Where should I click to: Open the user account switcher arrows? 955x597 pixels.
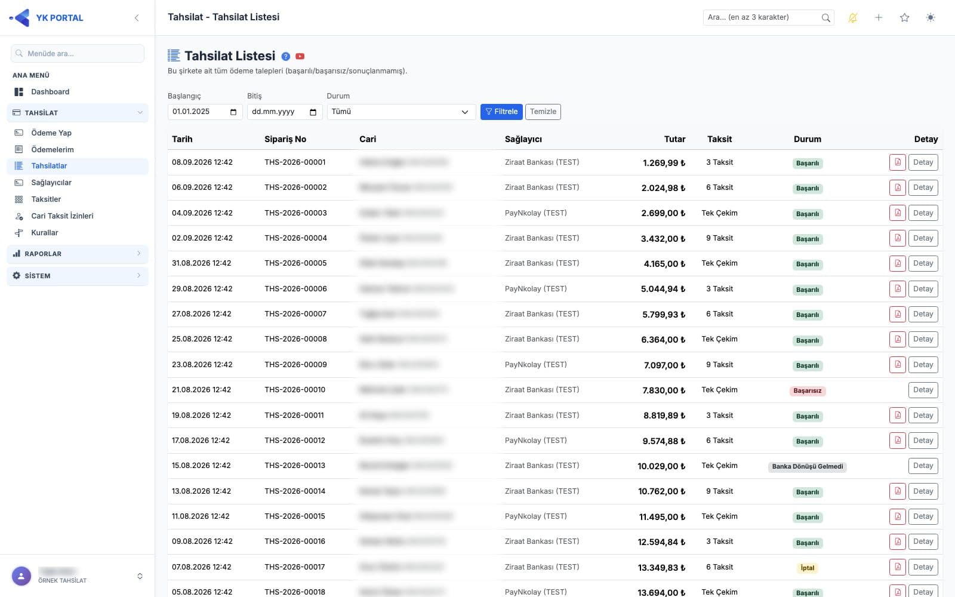[140, 576]
